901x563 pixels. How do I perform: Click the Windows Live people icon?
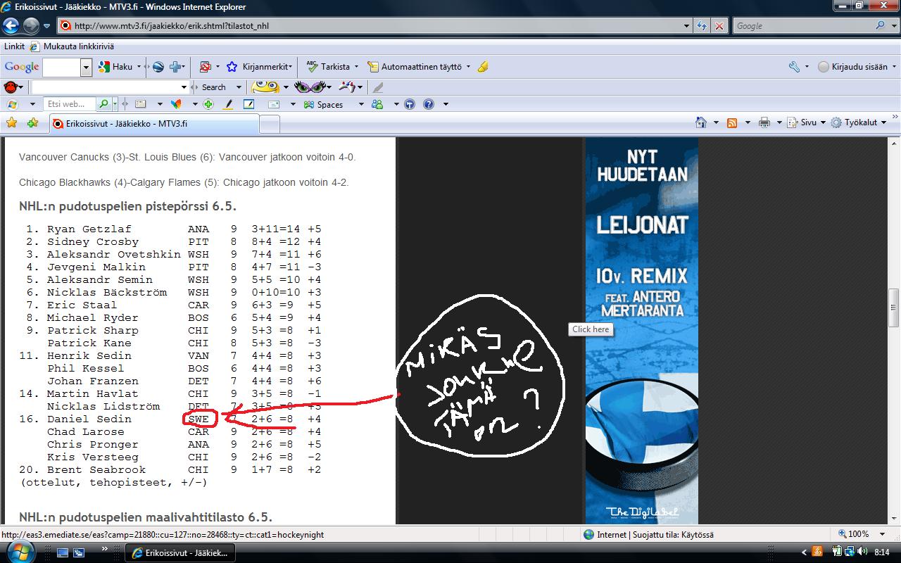378,104
